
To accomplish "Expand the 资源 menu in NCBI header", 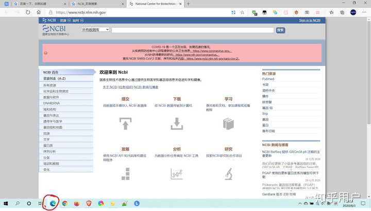I will [x=65, y=21].
